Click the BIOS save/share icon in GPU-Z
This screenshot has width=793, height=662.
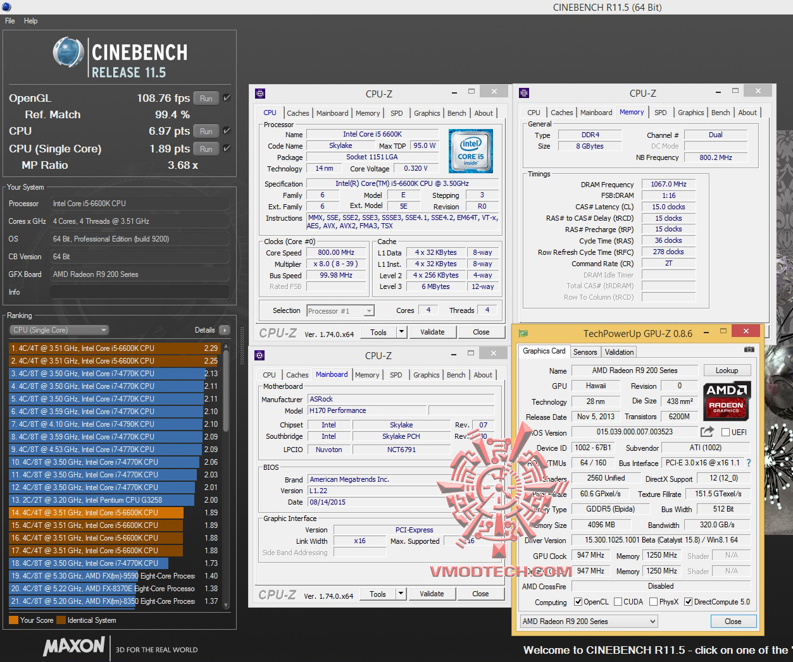(x=707, y=432)
